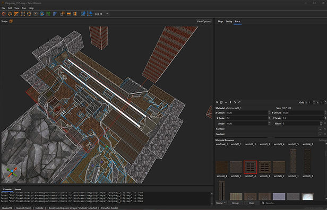327x210 pixels.
Task: Rotate UV counter-clockwise in UV editor
Action: tap(235, 102)
